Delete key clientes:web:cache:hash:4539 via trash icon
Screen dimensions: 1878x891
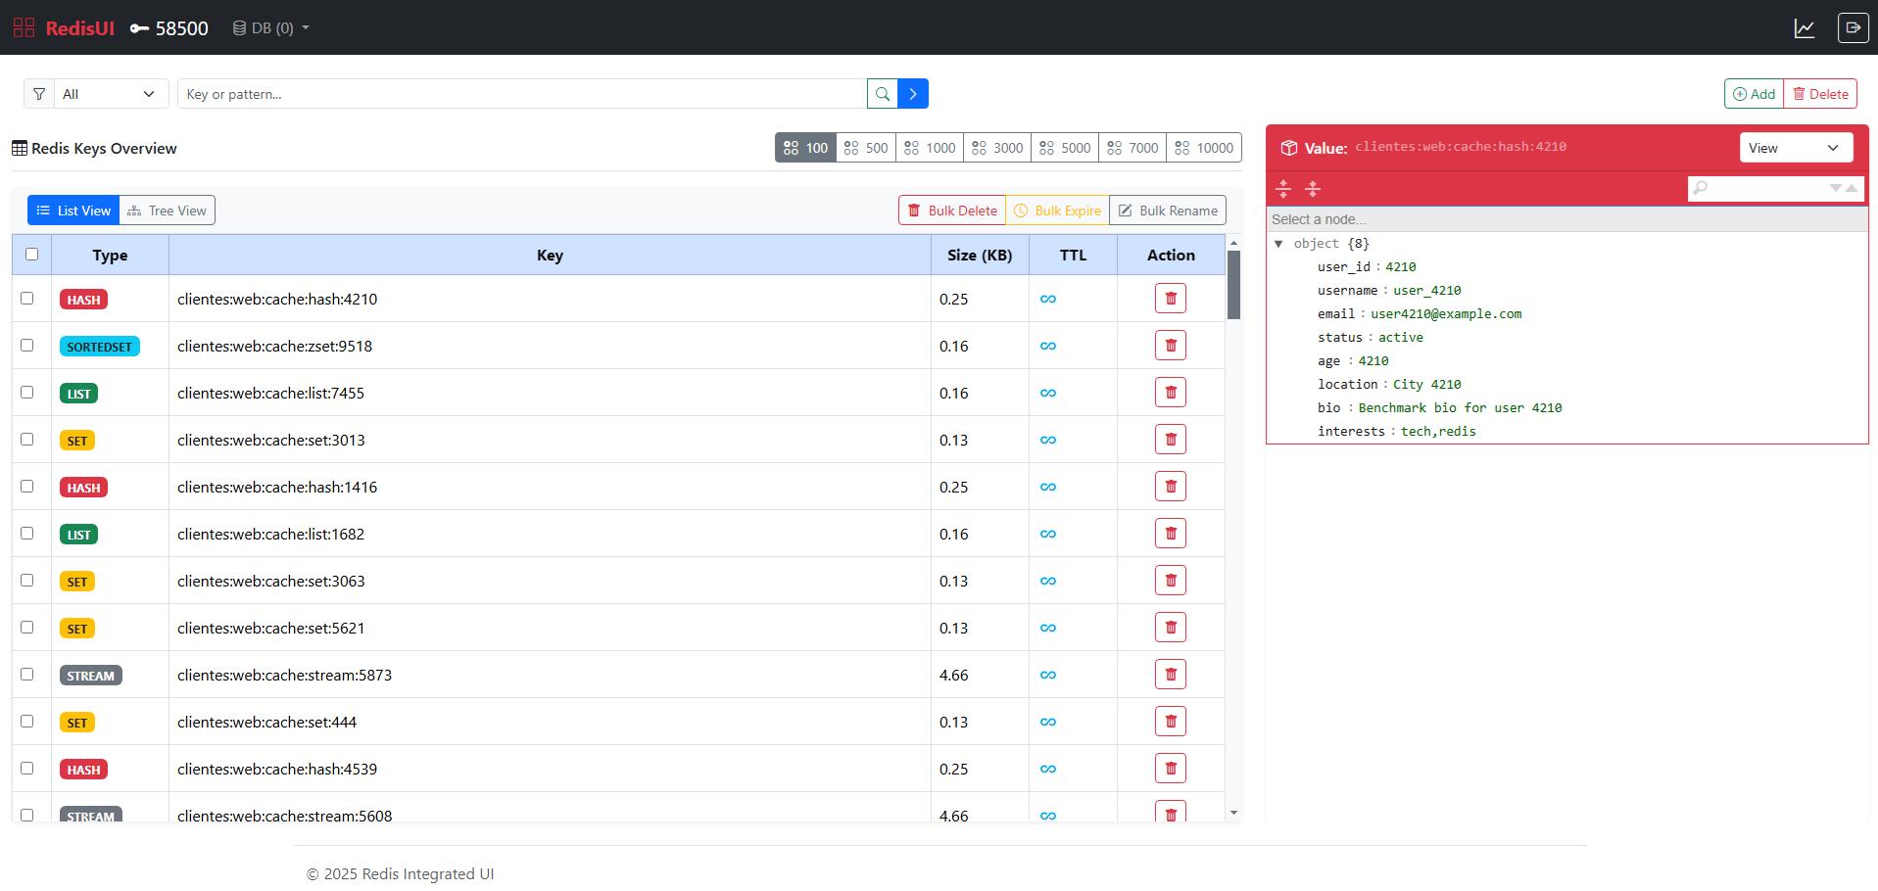click(x=1171, y=769)
